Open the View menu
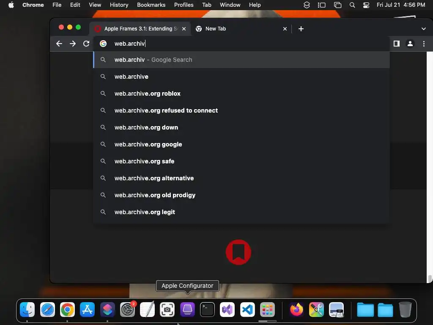 [x=95, y=5]
